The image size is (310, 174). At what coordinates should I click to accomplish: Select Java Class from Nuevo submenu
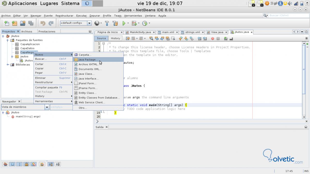(x=86, y=74)
